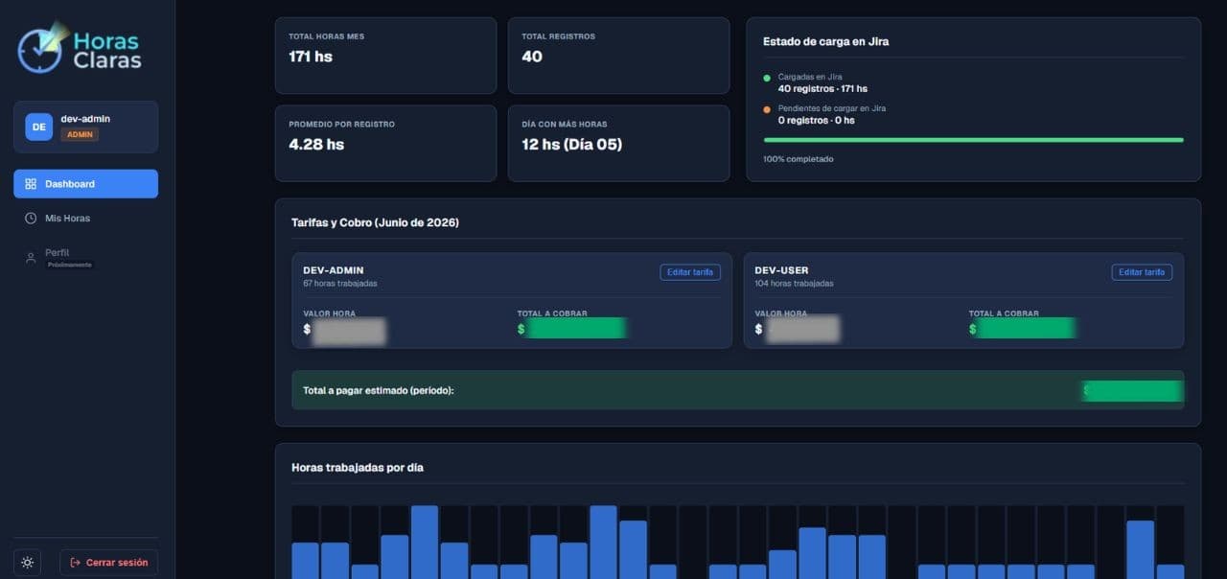Click Editar tarifa for DEV-USER
The image size is (1227, 579).
[1142, 272]
